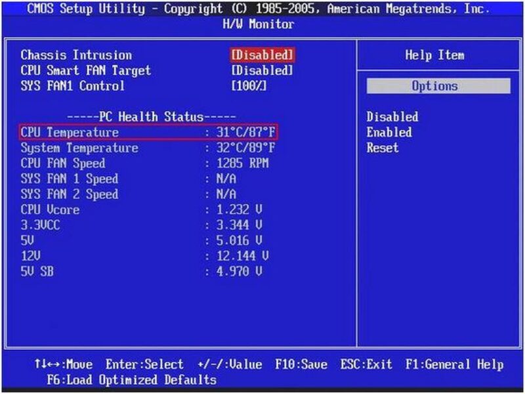Click the CPU Smart FAN Target label
This screenshot has height=394, width=525.
86,71
